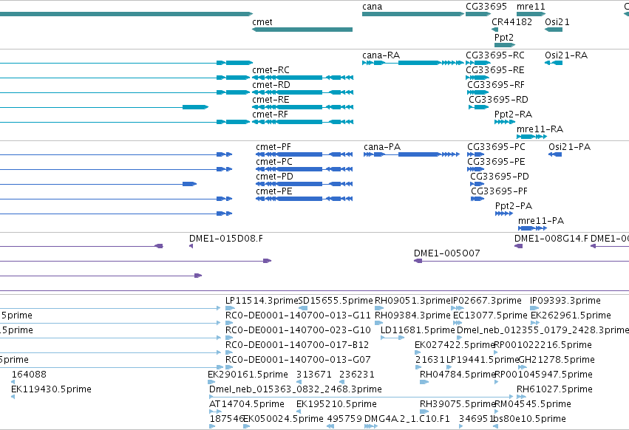Click the EK195210.5prime EST label
Viewport: 629px width, 430px height.
[336, 404]
